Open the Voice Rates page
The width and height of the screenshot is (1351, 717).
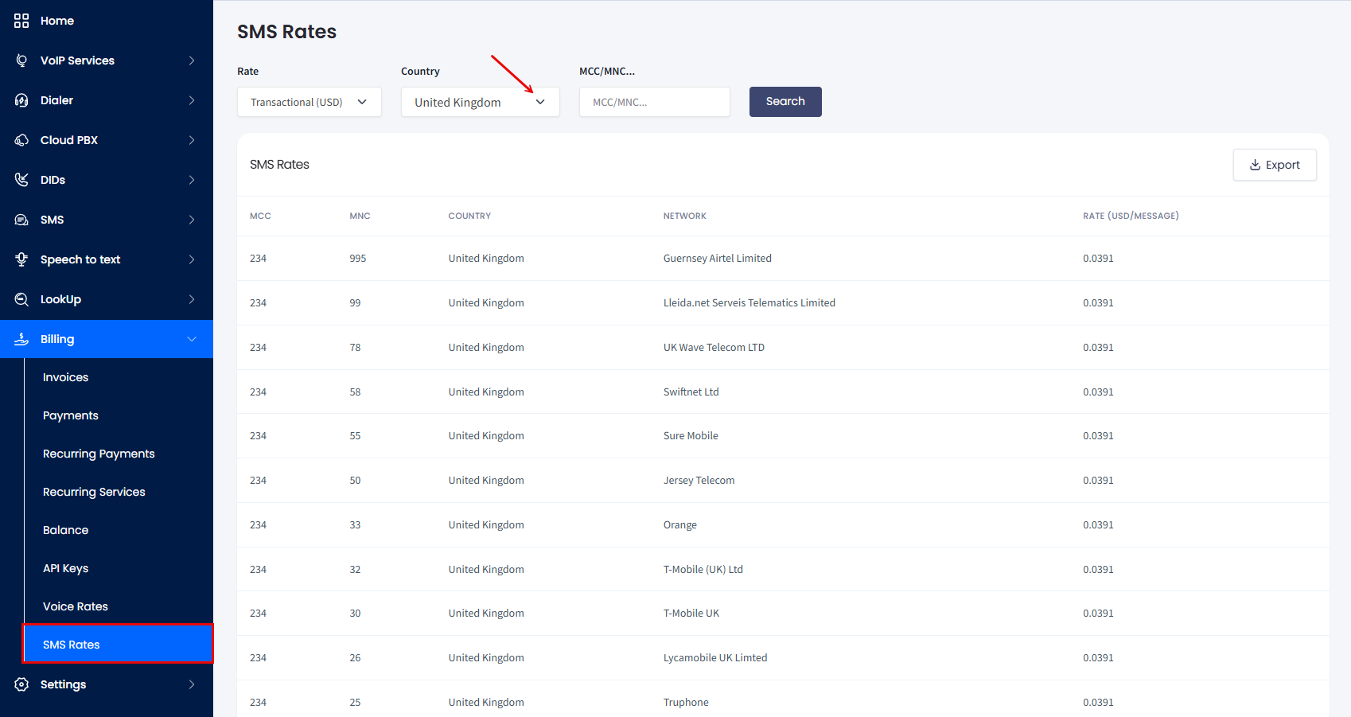click(x=76, y=606)
